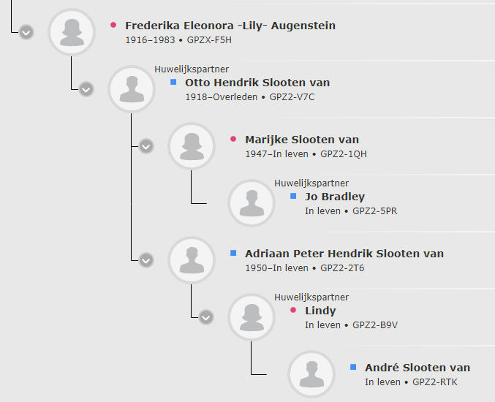Click Jo Bradley's male silhouette avatar

[x=252, y=203]
